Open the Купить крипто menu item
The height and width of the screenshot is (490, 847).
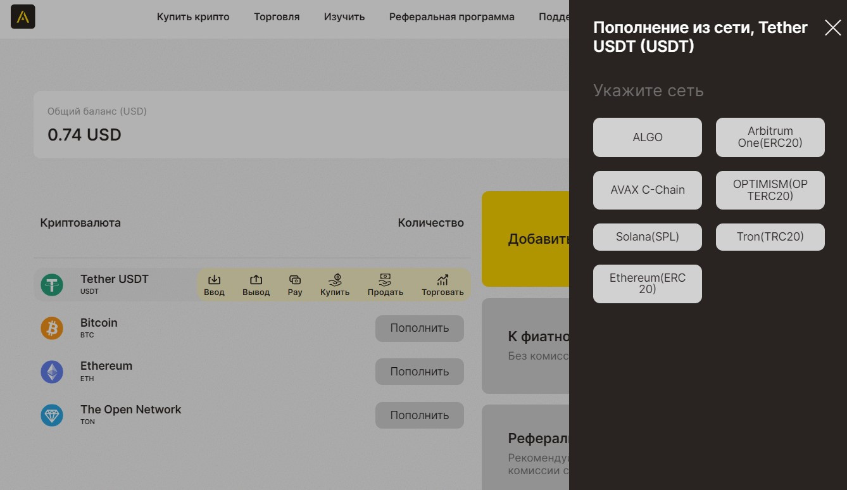pyautogui.click(x=193, y=17)
